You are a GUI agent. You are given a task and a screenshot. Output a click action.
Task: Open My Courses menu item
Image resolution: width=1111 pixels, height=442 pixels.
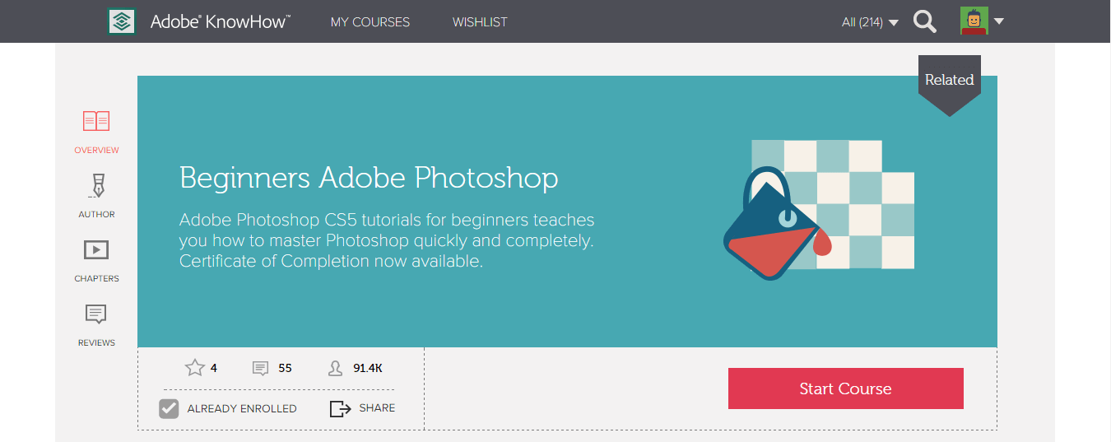[x=370, y=22]
